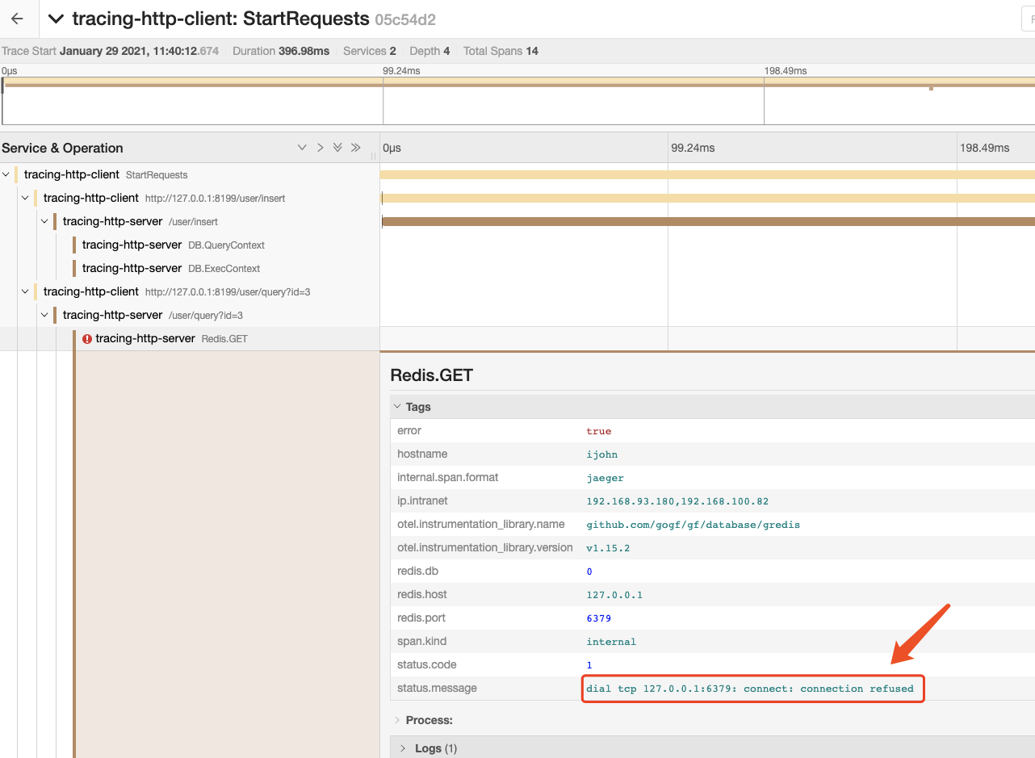Click the red error icon on Redis.GET
1035x758 pixels.
[87, 339]
